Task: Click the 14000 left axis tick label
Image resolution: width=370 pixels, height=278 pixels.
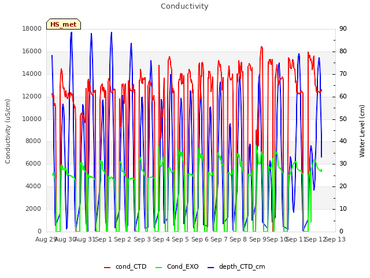Action: 32,74
